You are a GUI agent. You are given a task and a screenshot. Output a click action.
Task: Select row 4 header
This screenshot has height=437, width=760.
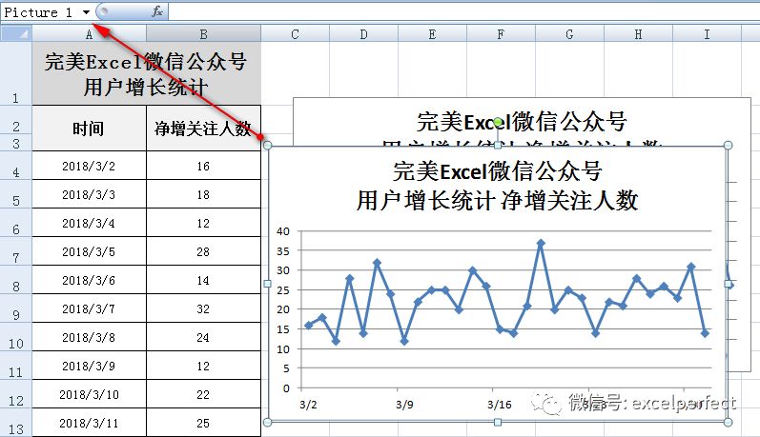click(x=16, y=166)
